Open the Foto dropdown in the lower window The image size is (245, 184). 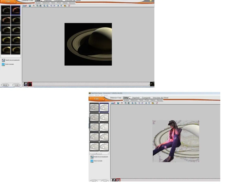click(x=96, y=99)
